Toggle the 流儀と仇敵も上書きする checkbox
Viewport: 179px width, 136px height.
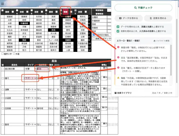(118, 27)
